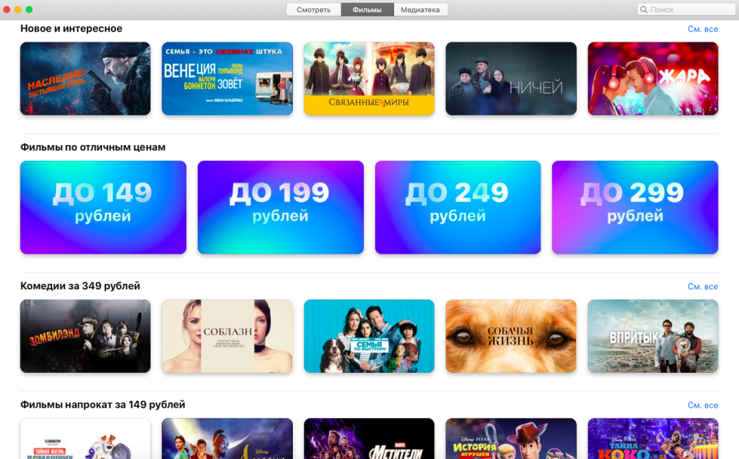See all comedies for 349 rubles
The image size is (739, 459).
pyautogui.click(x=703, y=287)
